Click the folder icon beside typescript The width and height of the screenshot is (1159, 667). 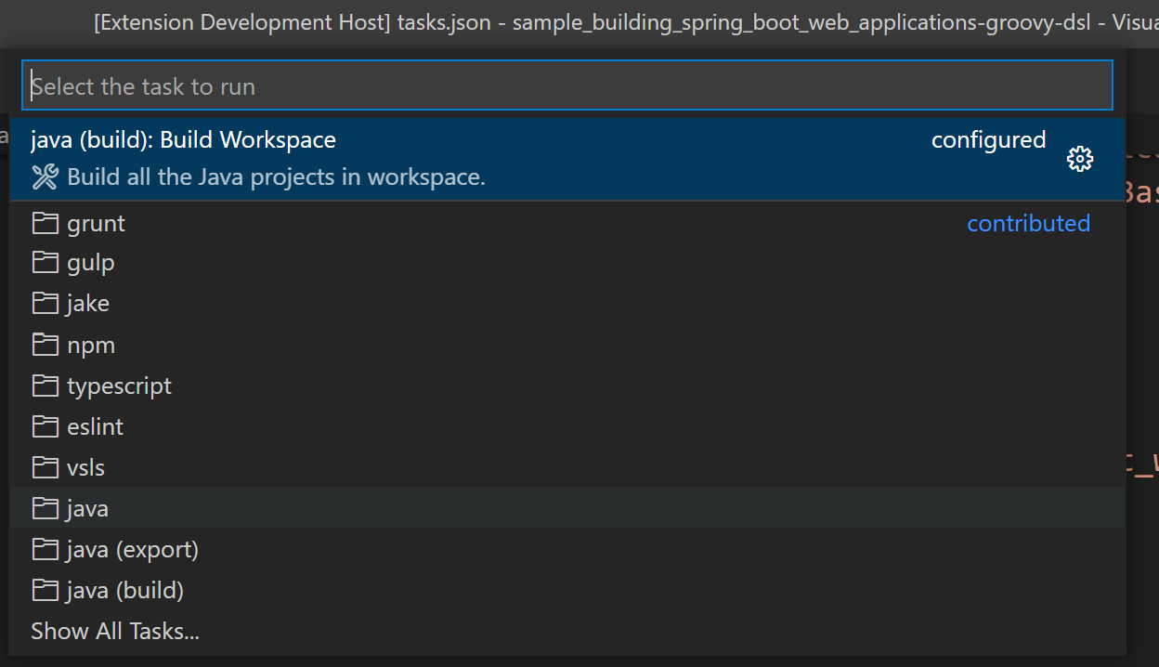pos(45,386)
